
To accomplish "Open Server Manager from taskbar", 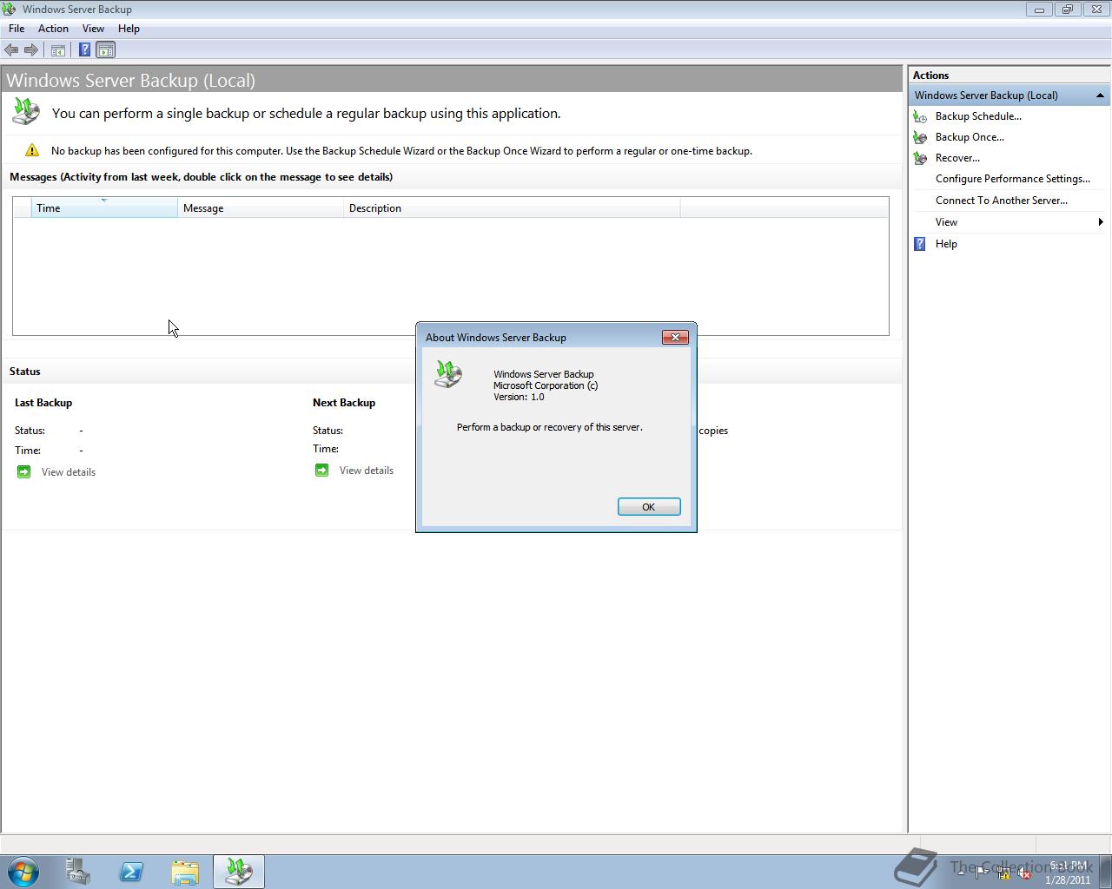I will 78,872.
